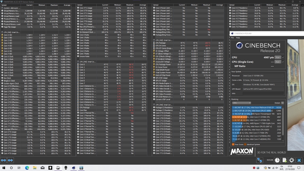Click HWiNFO collapse columns arrows icon
The height and width of the screenshot is (171, 304).
[x=10, y=160]
